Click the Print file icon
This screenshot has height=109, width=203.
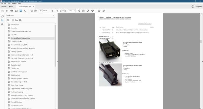(12, 11)
